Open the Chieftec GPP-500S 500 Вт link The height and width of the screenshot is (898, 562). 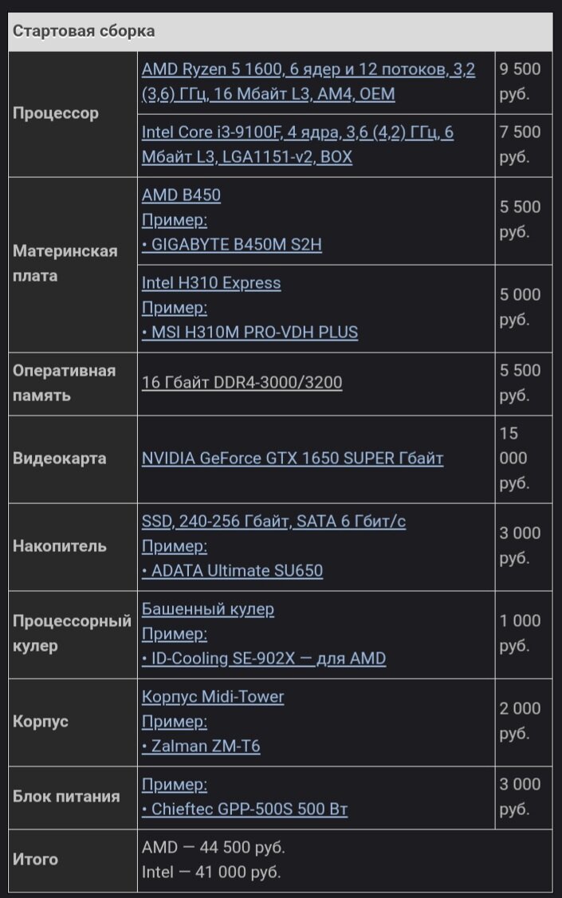[x=245, y=809]
